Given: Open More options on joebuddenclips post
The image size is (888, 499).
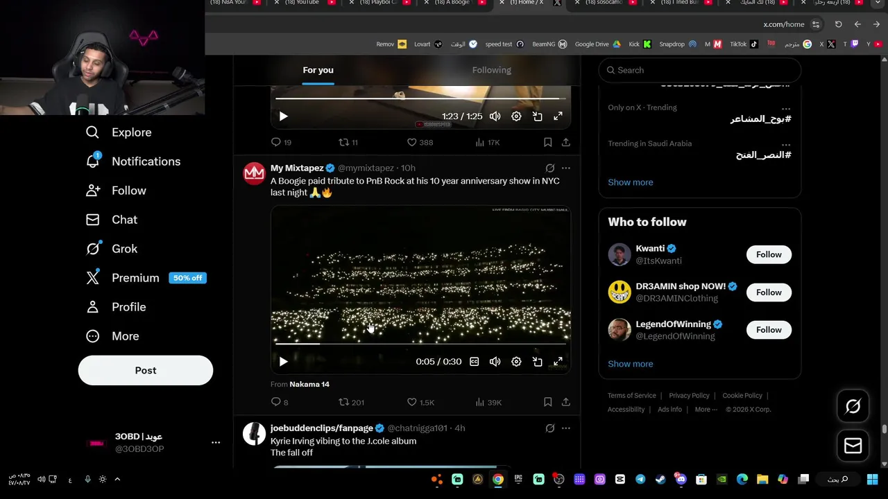Looking at the screenshot, I should pos(566,428).
